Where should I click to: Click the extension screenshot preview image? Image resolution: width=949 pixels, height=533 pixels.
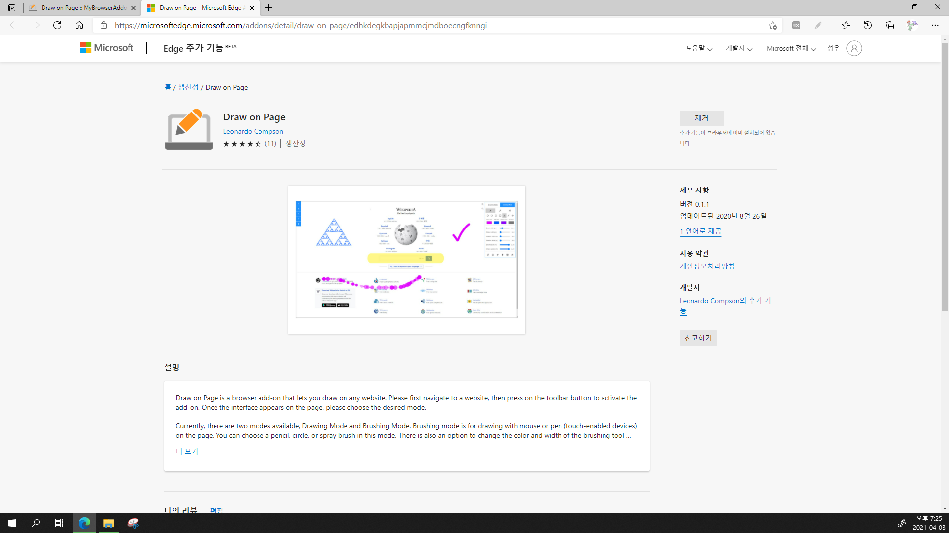(x=406, y=260)
